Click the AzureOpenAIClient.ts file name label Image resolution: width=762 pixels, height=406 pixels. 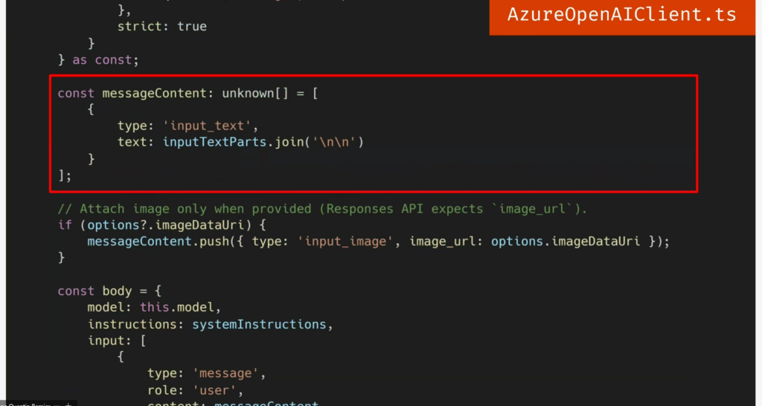coord(621,16)
